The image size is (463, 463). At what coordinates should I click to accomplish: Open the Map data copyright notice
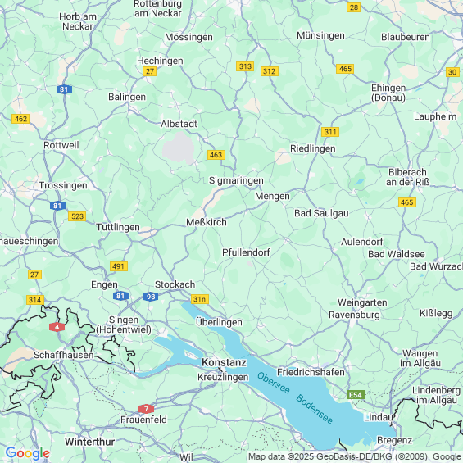point(355,456)
